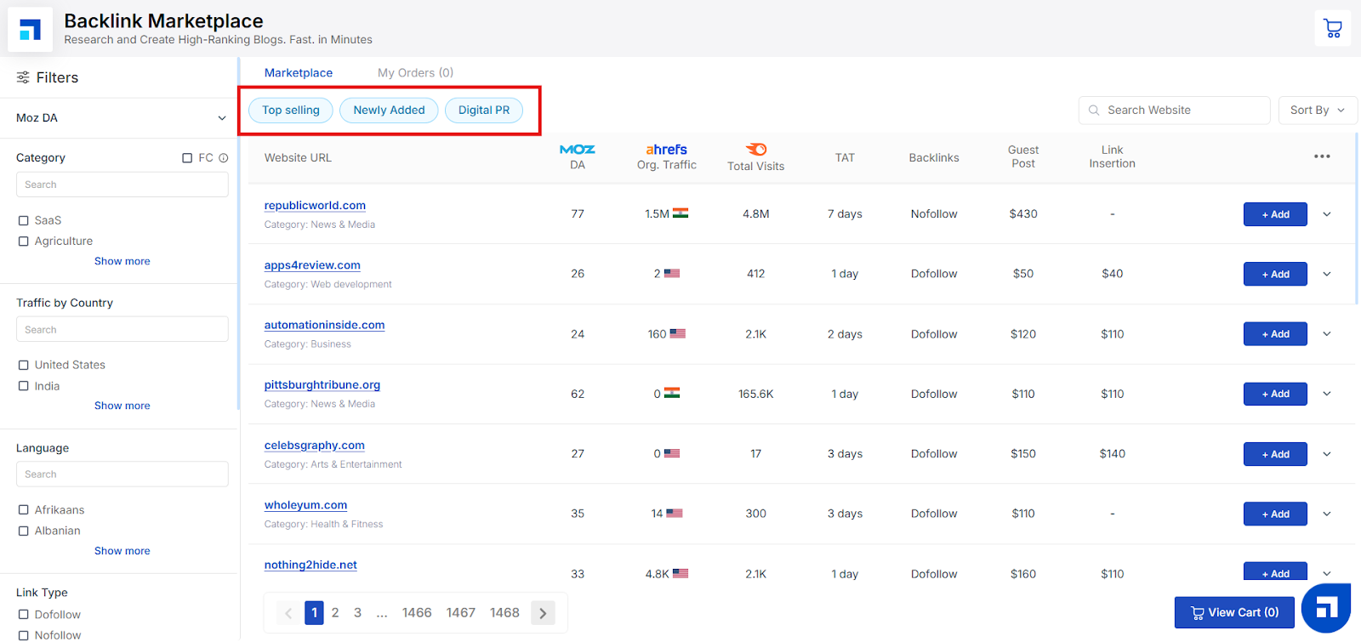Check the SaaS category checkbox
This screenshot has width=1361, height=642.
(24, 220)
